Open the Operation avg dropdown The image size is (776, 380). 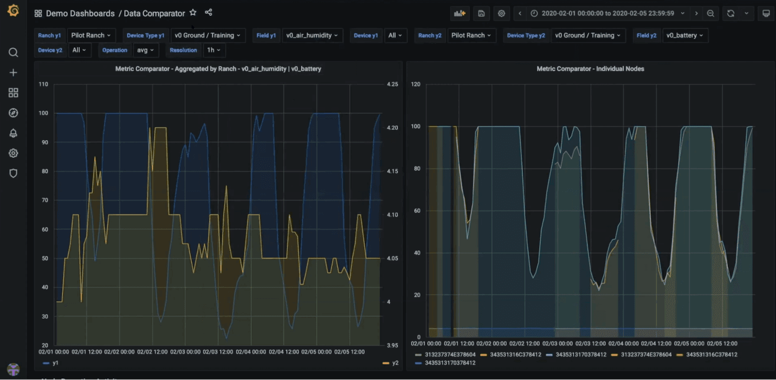click(145, 50)
